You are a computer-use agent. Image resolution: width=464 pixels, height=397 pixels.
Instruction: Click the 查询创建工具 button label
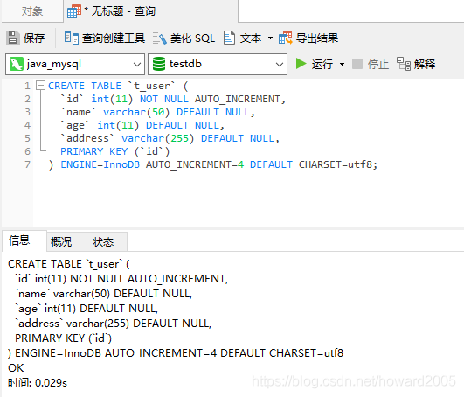pos(114,38)
